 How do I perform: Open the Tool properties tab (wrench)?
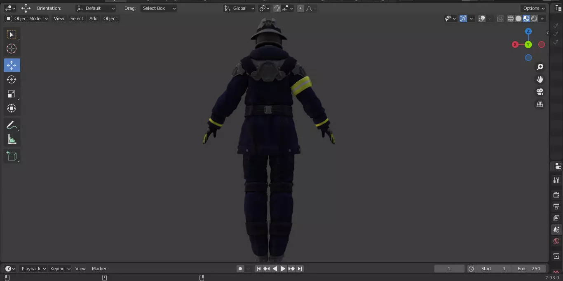(556, 180)
